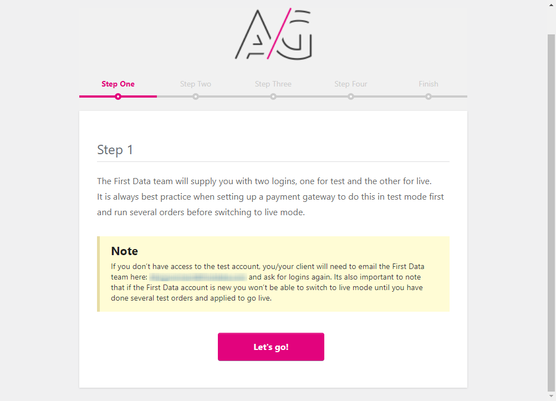Screen dimensions: 556x401
Task: Click the Step Three progress dot
Action: coord(273,97)
